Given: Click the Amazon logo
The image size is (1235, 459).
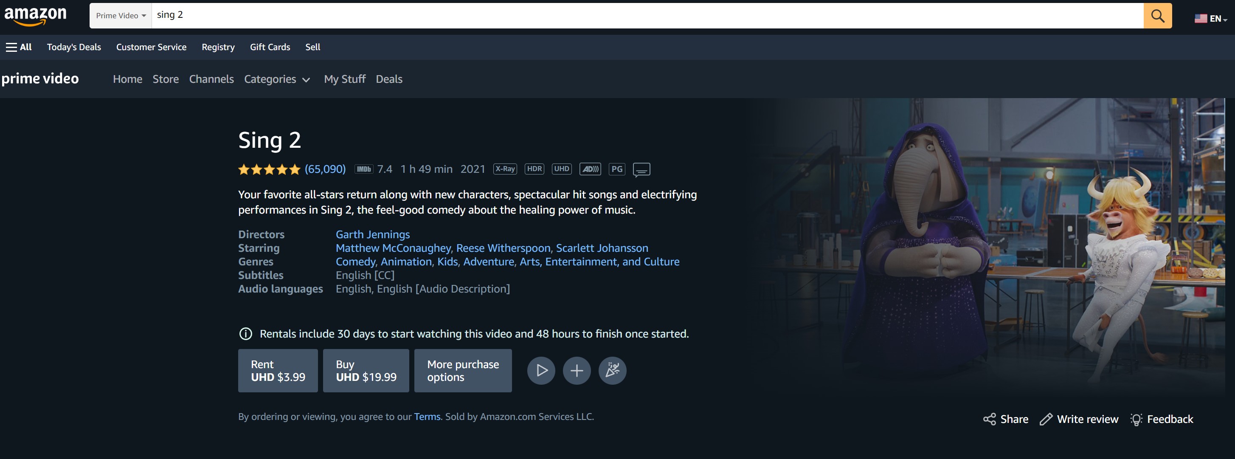Looking at the screenshot, I should coord(36,16).
